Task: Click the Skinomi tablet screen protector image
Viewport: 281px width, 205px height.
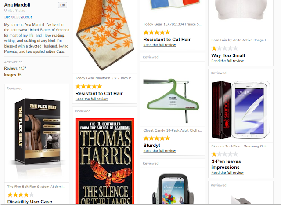Action: point(241,110)
